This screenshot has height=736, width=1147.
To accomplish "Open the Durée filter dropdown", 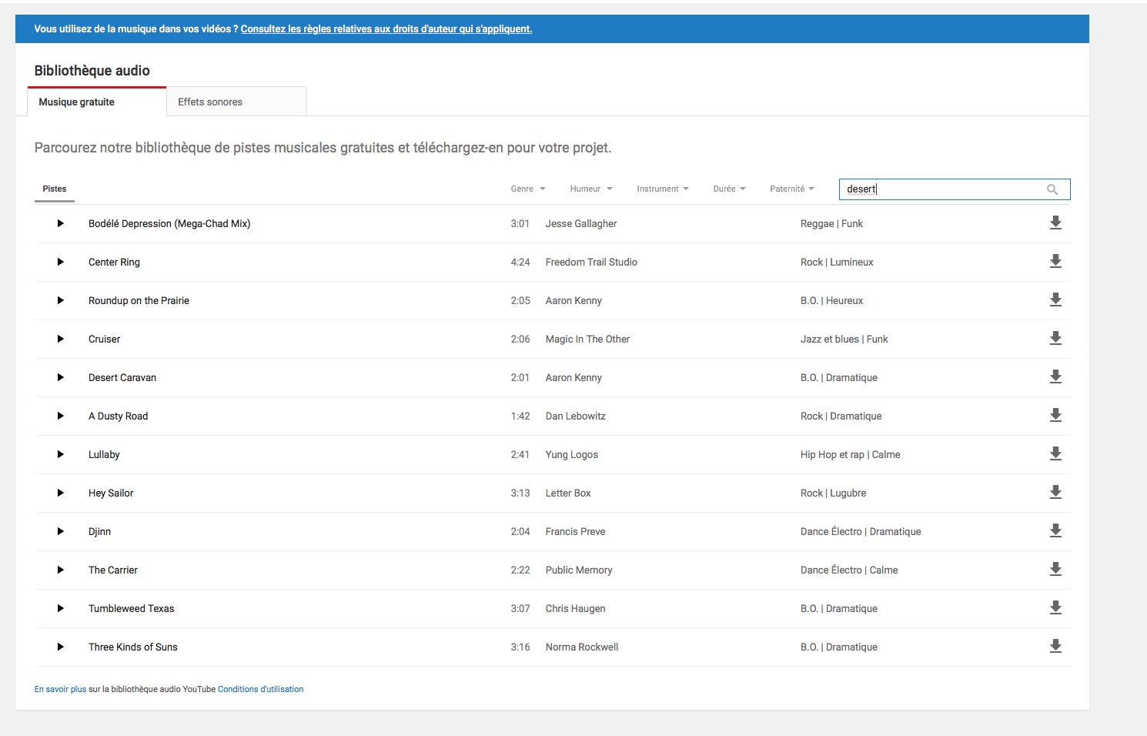I will pyautogui.click(x=729, y=189).
